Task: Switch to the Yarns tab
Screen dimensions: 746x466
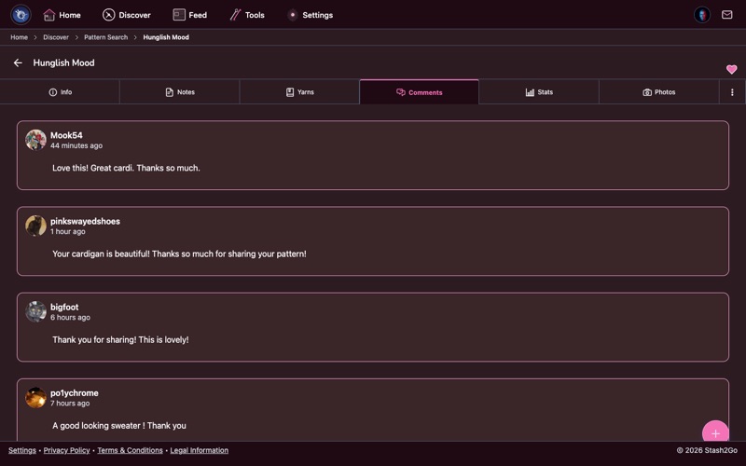Action: coord(299,92)
